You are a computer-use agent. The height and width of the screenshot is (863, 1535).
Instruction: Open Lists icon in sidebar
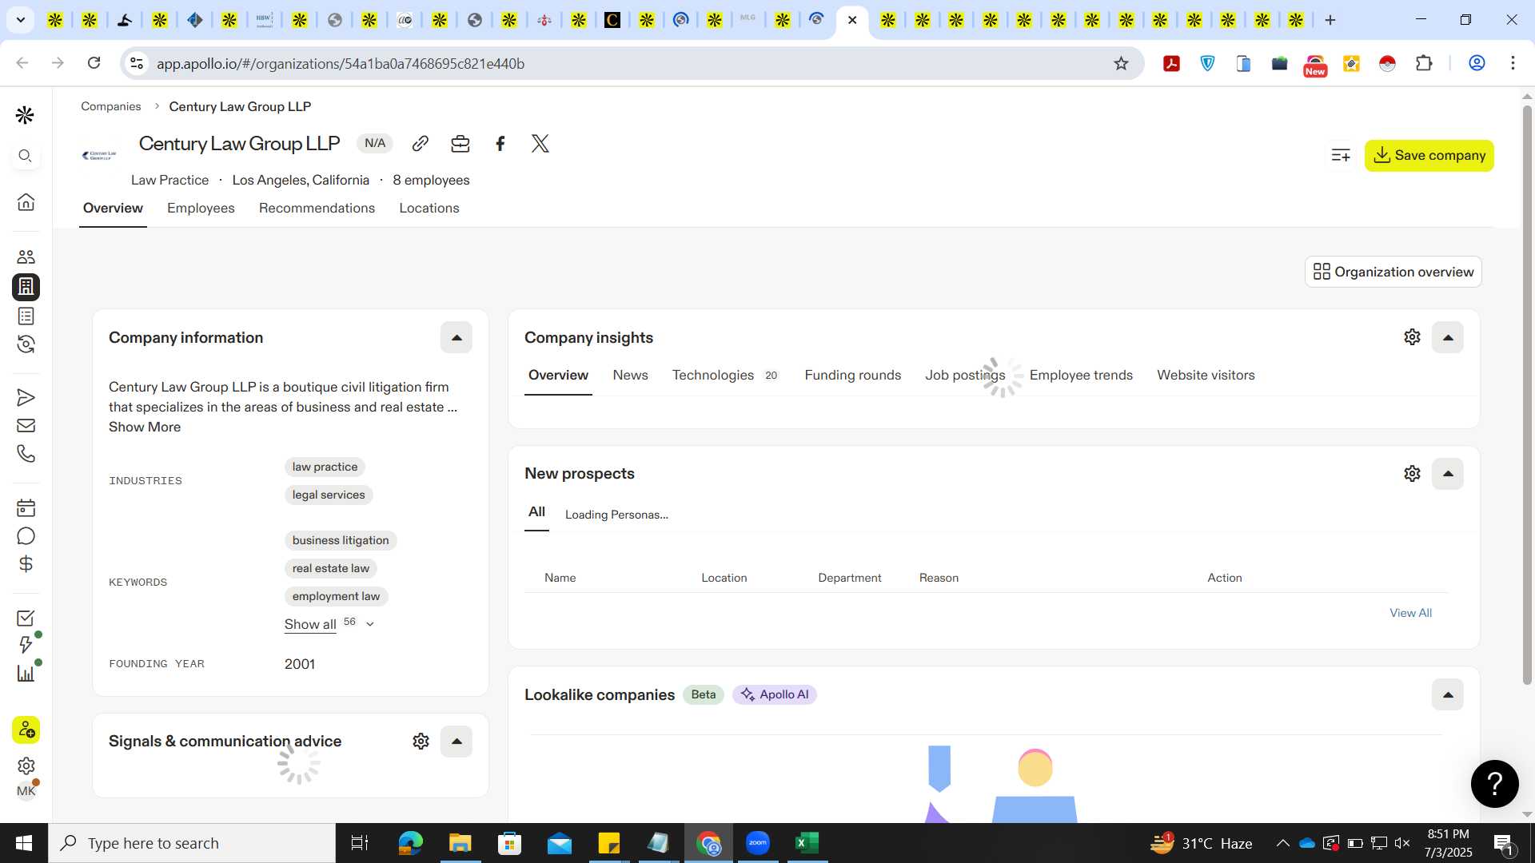(26, 316)
